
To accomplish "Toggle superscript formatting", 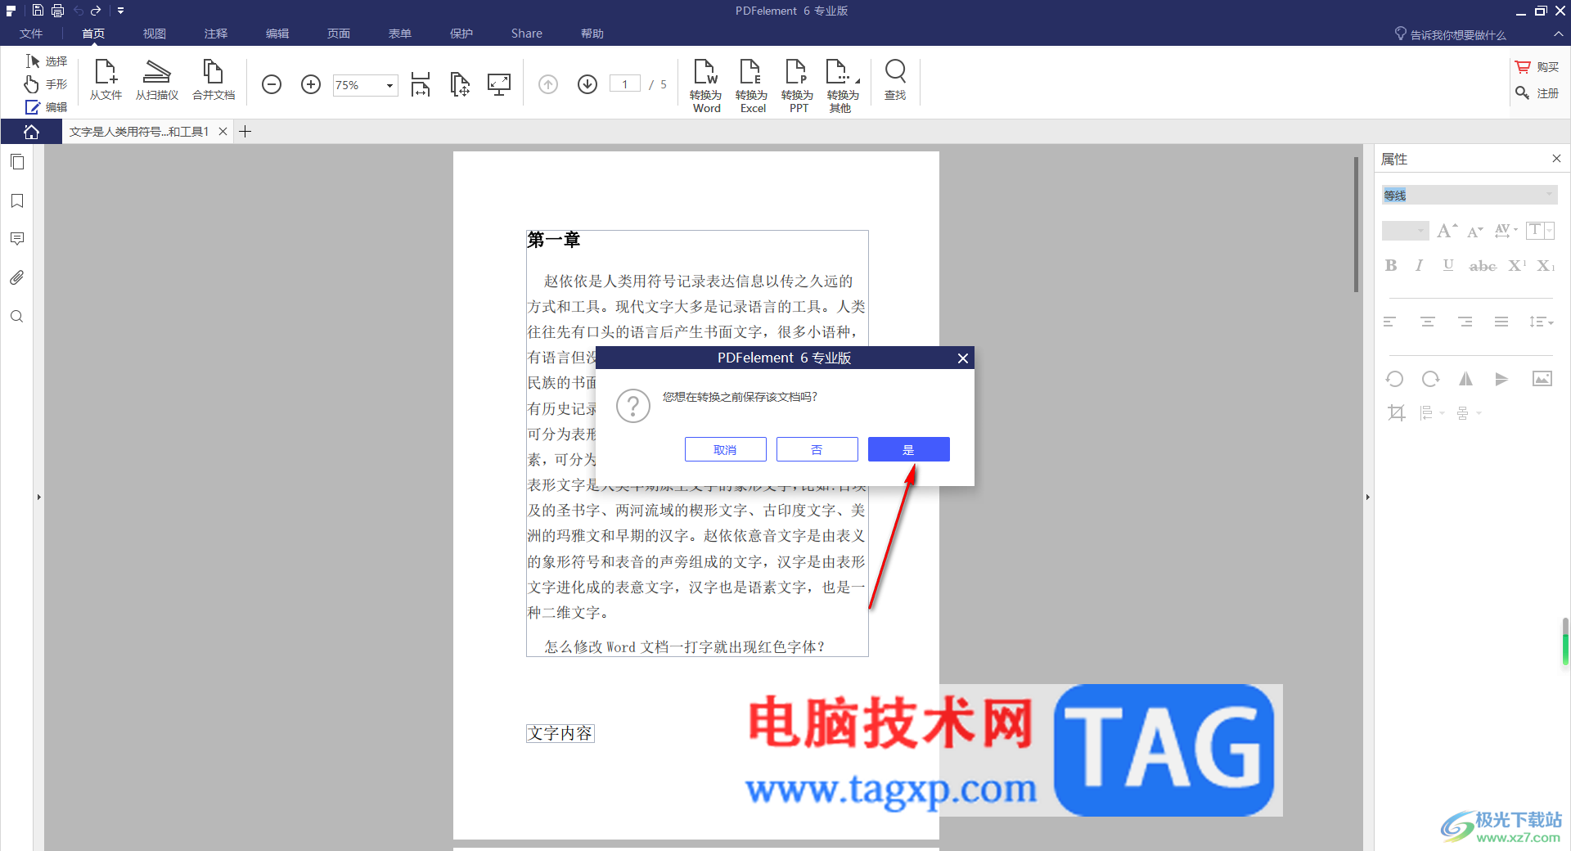I will click(1517, 265).
